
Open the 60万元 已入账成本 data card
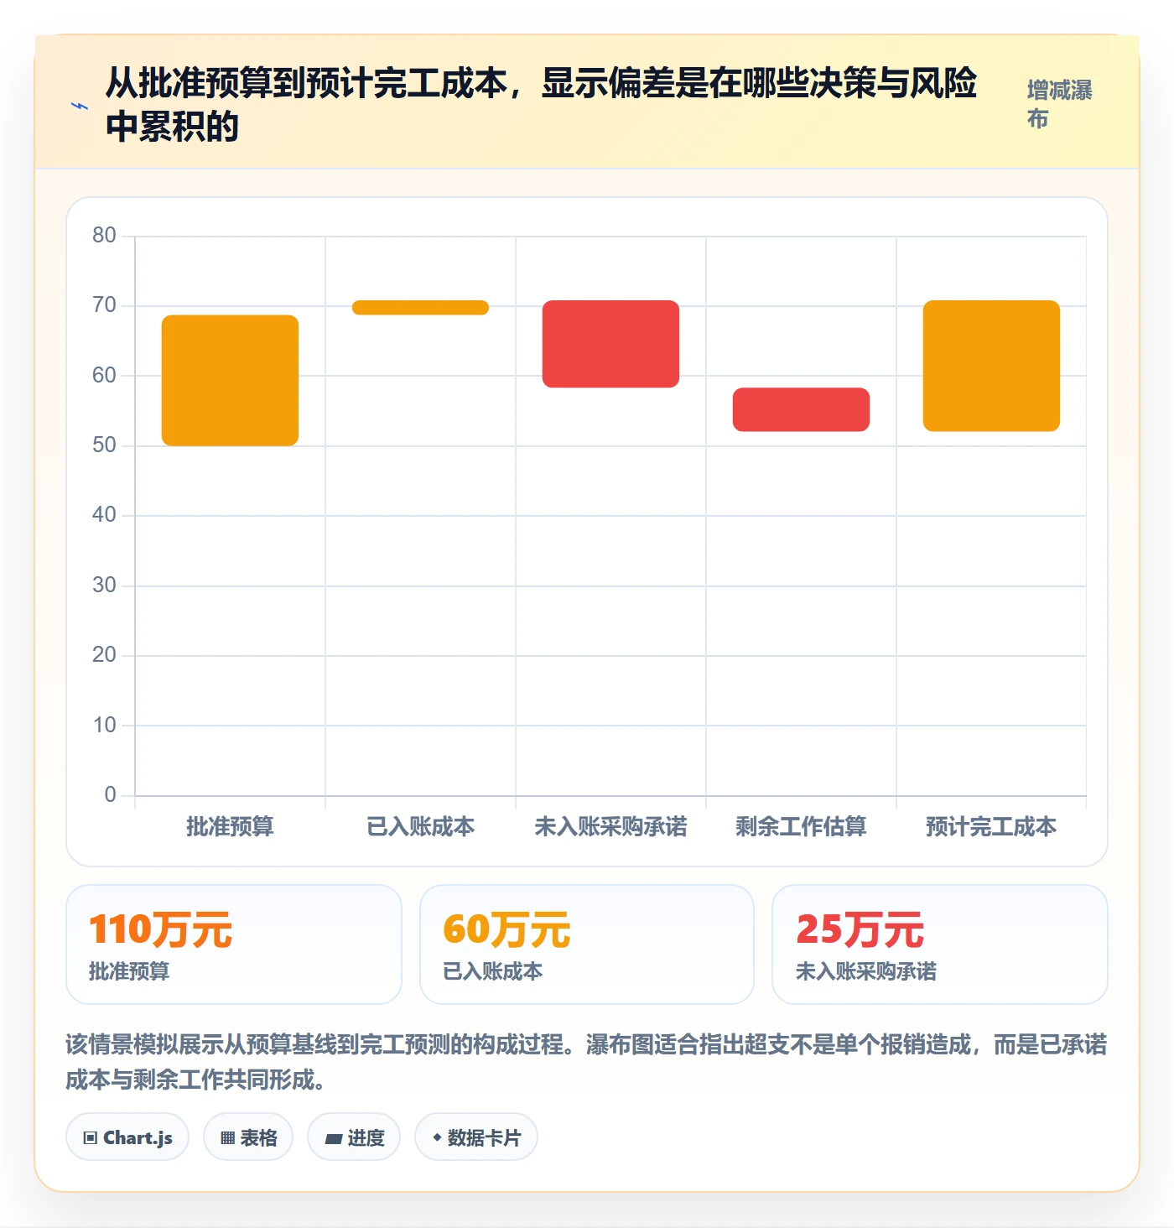pyautogui.click(x=587, y=944)
